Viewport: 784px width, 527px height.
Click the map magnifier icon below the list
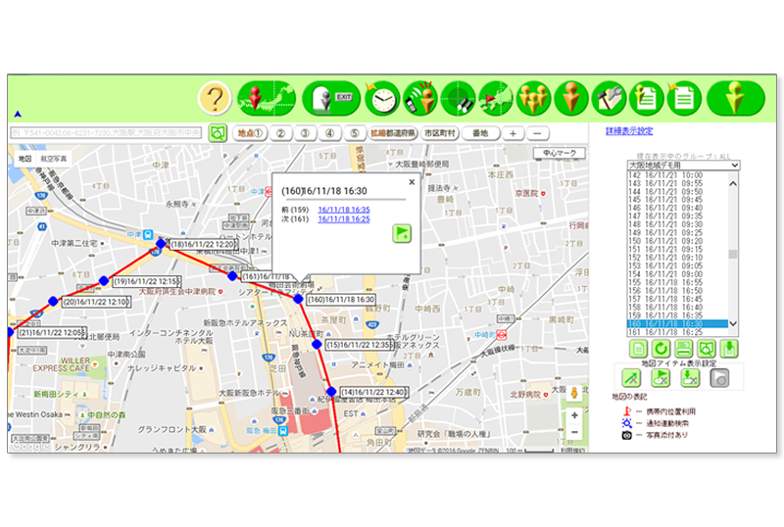707,349
